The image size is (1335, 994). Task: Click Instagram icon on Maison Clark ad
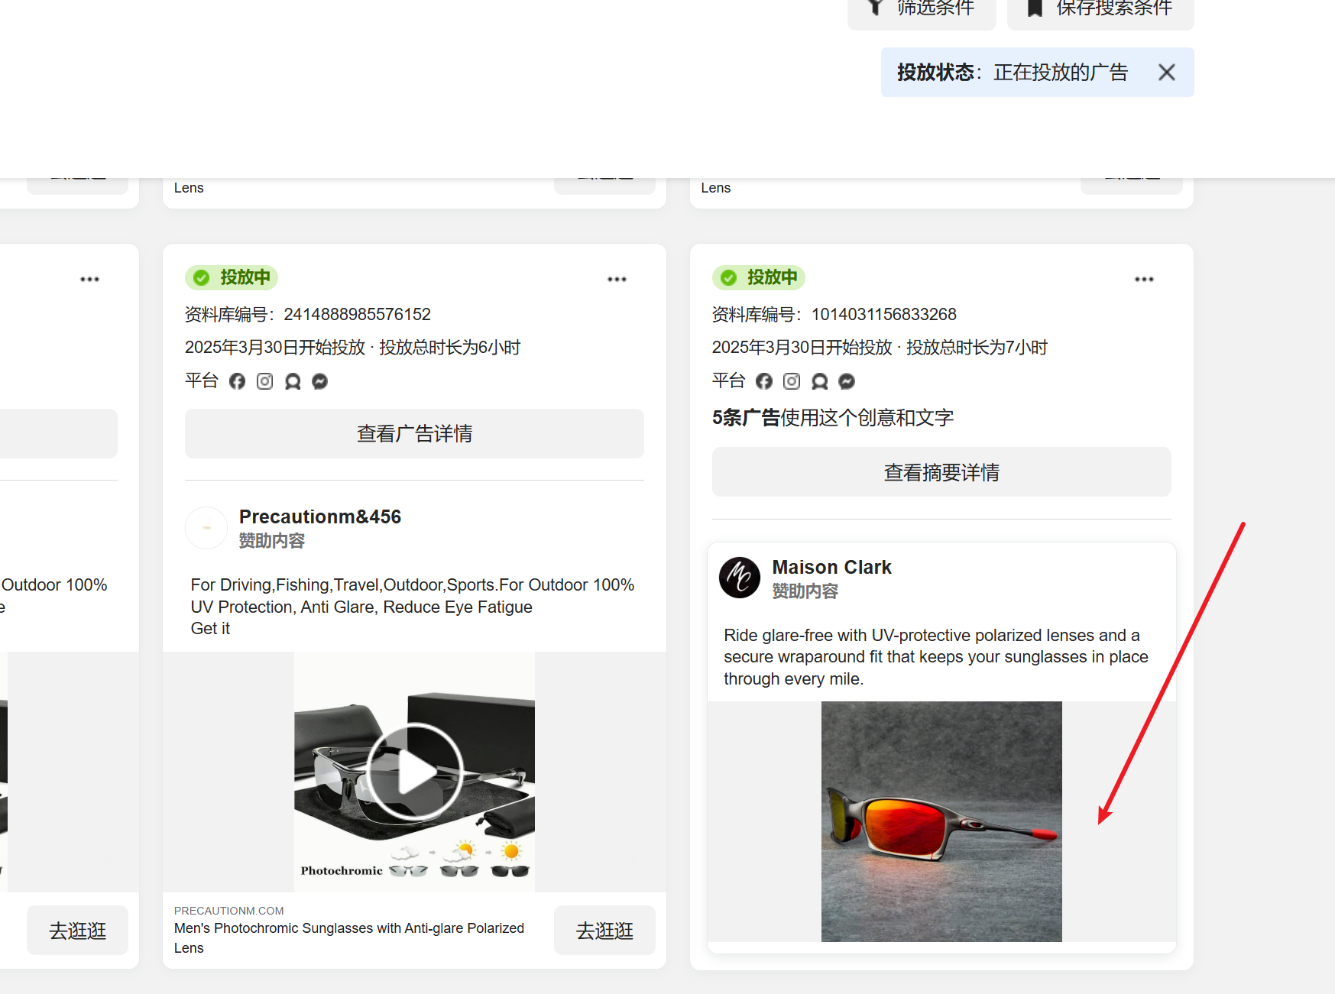click(x=792, y=381)
